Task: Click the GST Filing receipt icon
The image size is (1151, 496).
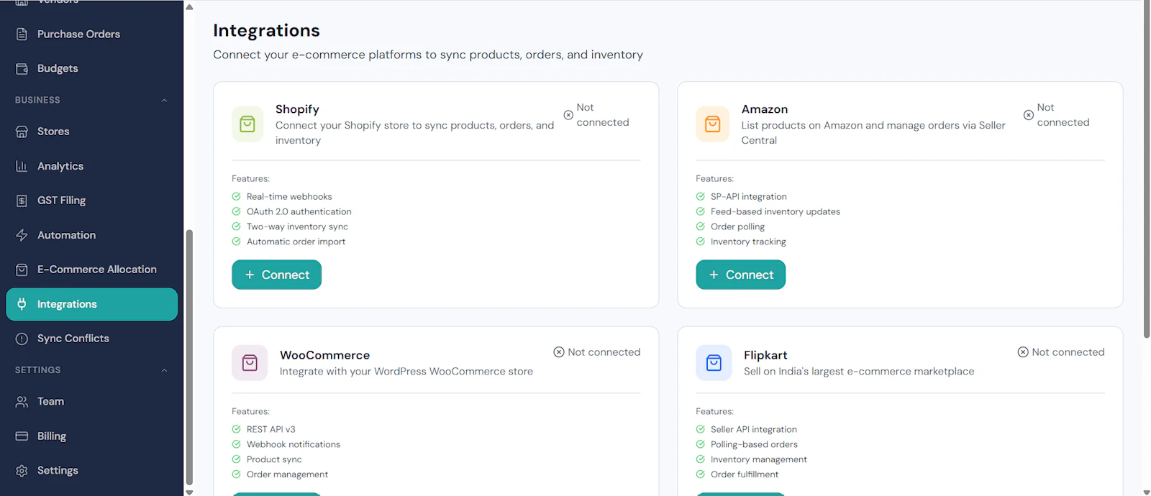Action: pos(22,201)
